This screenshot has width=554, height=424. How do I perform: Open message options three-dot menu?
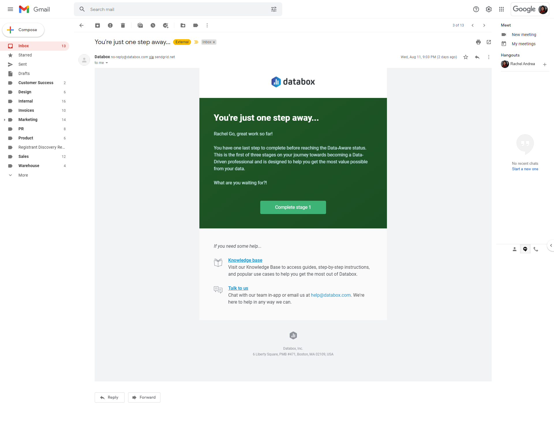coord(489,57)
